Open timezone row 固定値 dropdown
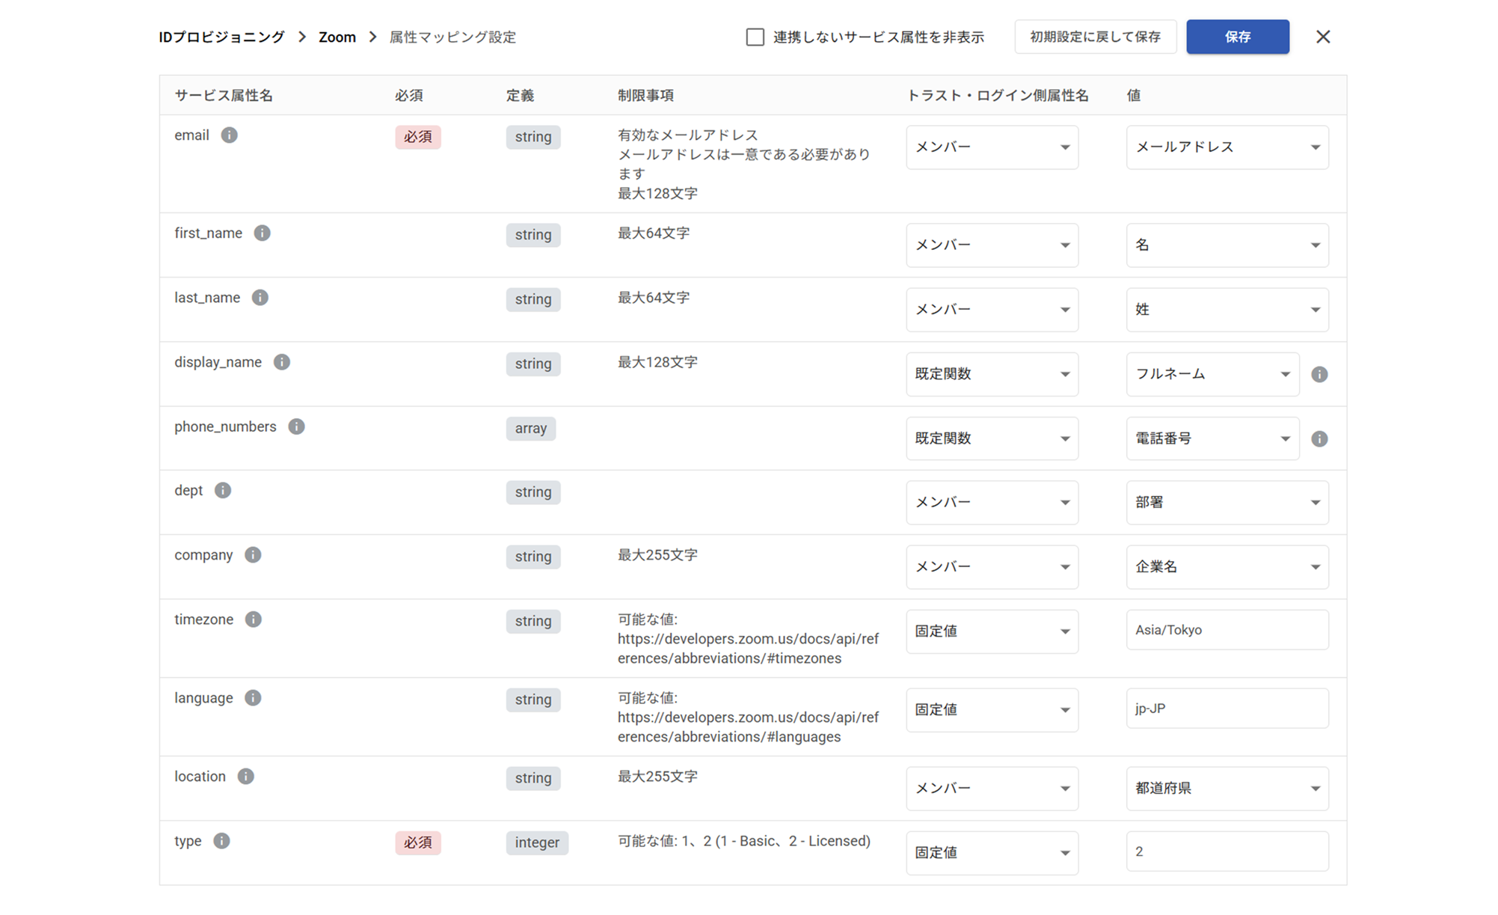The height and width of the screenshot is (915, 1498). 992,631
